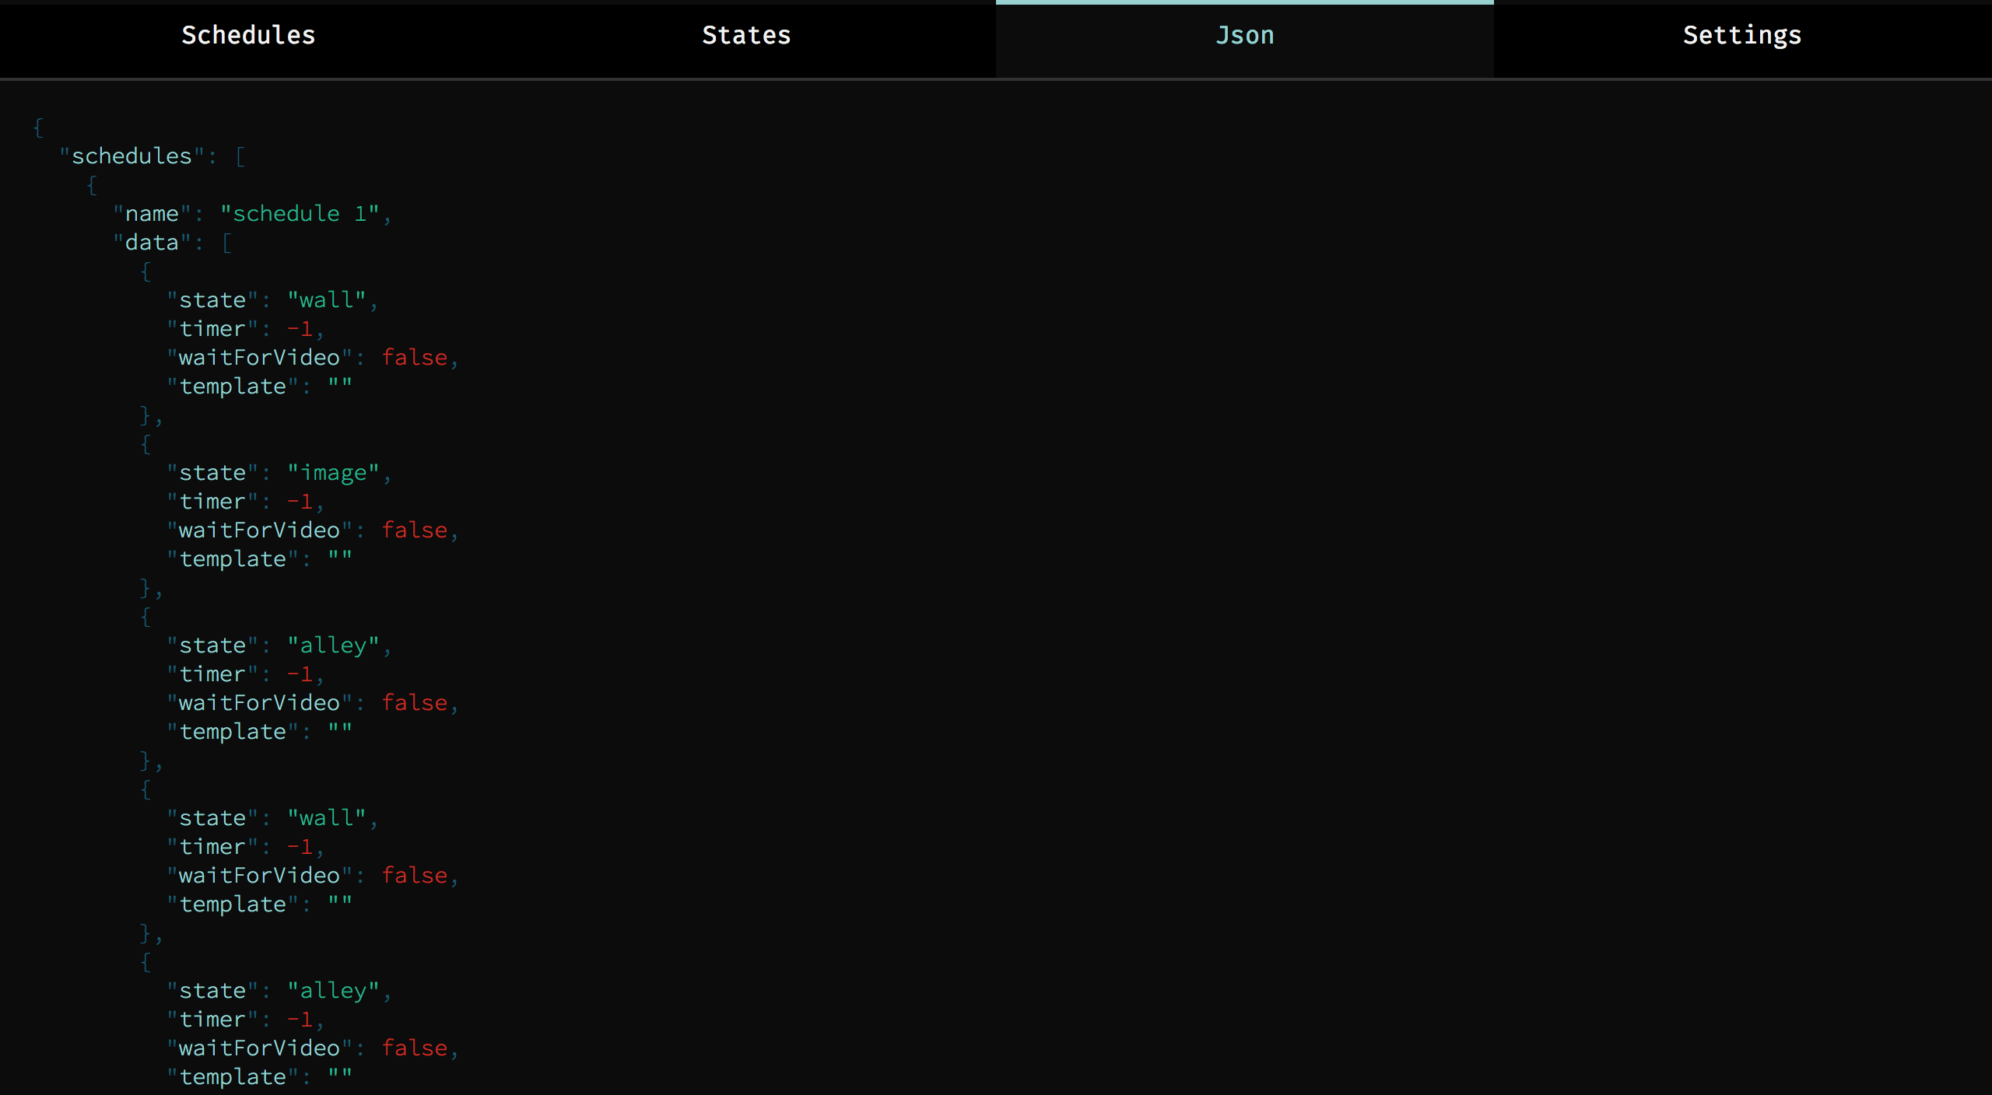Click the "image" state value
Screen dimensions: 1992x1095
point(333,473)
